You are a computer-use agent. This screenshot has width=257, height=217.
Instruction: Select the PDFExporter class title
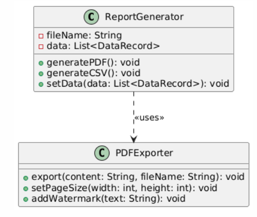click(144, 153)
